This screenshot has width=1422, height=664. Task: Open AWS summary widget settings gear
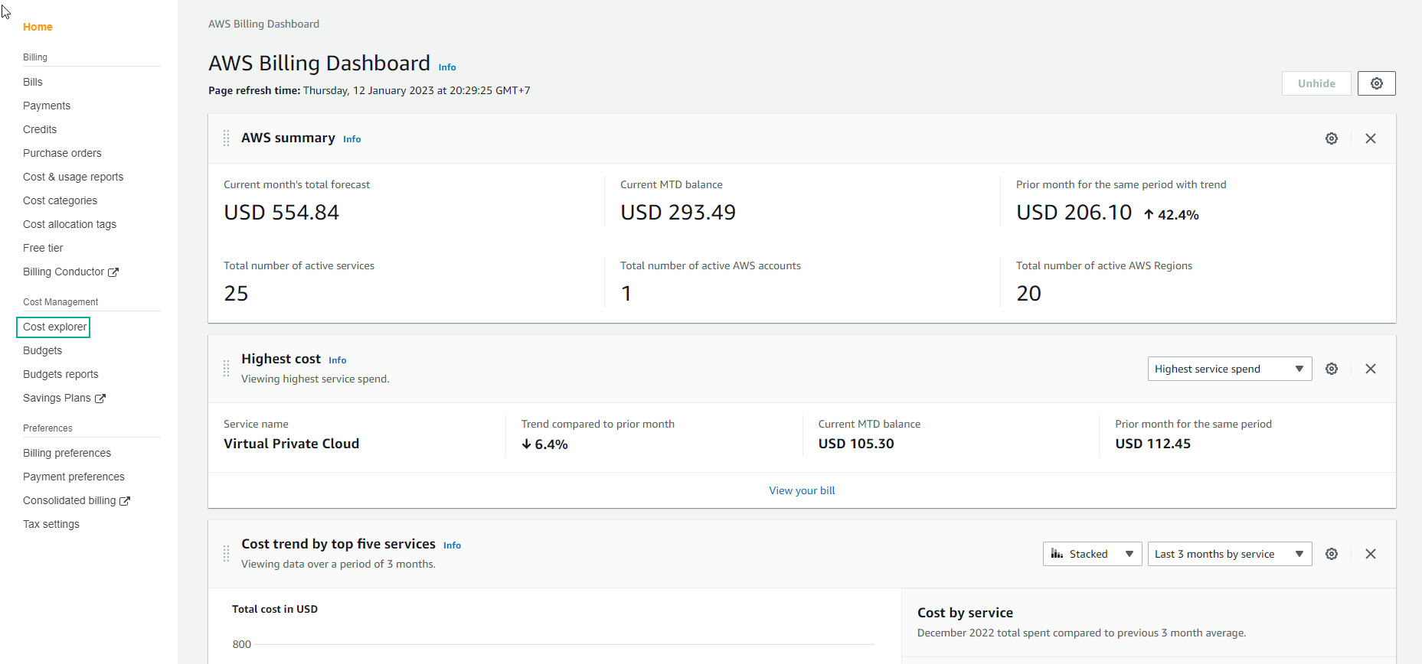point(1332,138)
